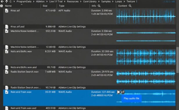Open the C: drive breadcrumb
The image size is (179, 110).
pyautogui.click(x=11, y=1)
